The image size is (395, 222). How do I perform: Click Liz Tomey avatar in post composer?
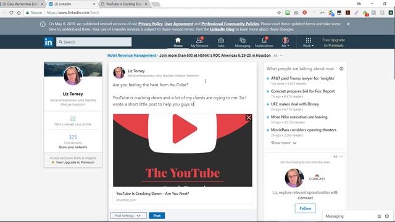(x=119, y=73)
